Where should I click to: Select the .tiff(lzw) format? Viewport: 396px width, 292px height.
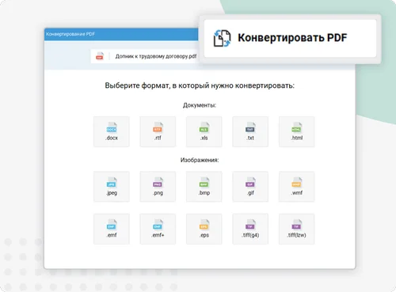pos(297,229)
